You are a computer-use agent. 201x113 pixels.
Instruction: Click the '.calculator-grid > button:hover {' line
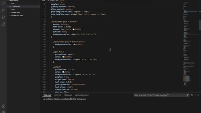70,42
